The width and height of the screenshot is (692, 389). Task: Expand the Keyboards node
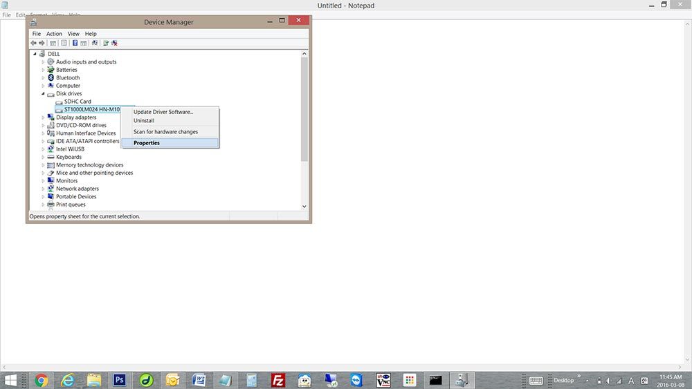tap(43, 158)
